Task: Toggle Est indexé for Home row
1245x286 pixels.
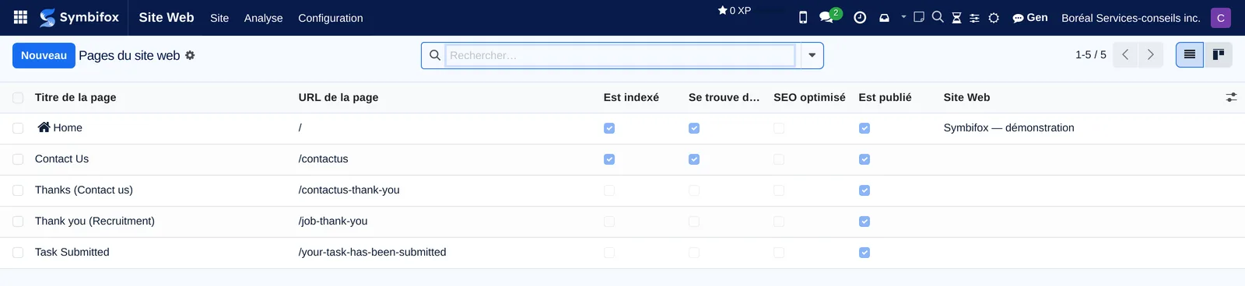Action: pyautogui.click(x=609, y=128)
